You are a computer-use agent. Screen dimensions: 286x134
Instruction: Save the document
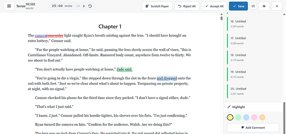pyautogui.click(x=238, y=6)
